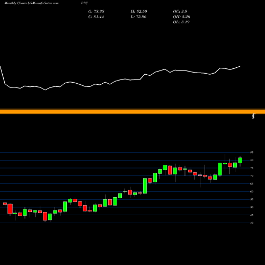Image resolution: width=265 pixels, height=265 pixels.
Task: Click the 'Monthly Charts USMunafaSutra.com' title text
Action: pos(31,3)
